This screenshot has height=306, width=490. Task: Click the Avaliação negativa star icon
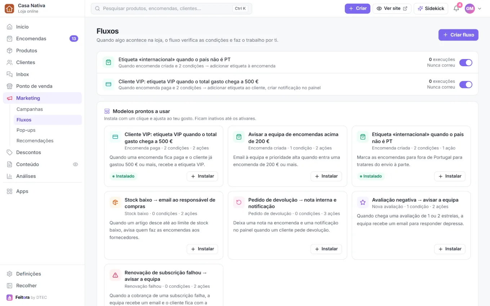pos(363,202)
